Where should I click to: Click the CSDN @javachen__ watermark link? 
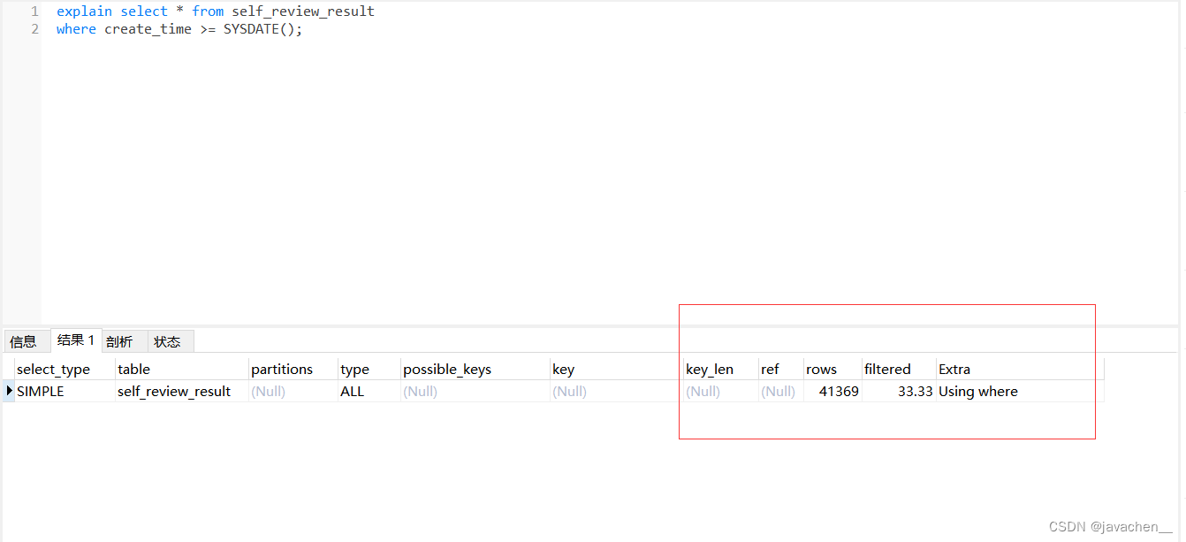coord(1107,525)
